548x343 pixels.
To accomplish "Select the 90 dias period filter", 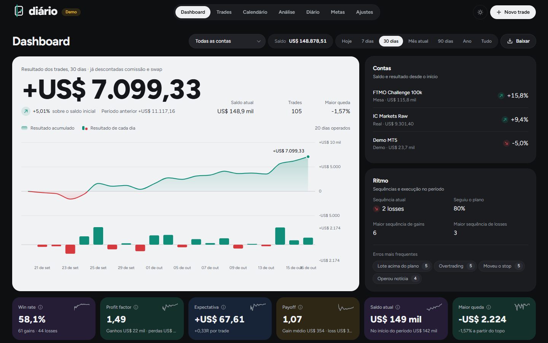I will 445,41.
